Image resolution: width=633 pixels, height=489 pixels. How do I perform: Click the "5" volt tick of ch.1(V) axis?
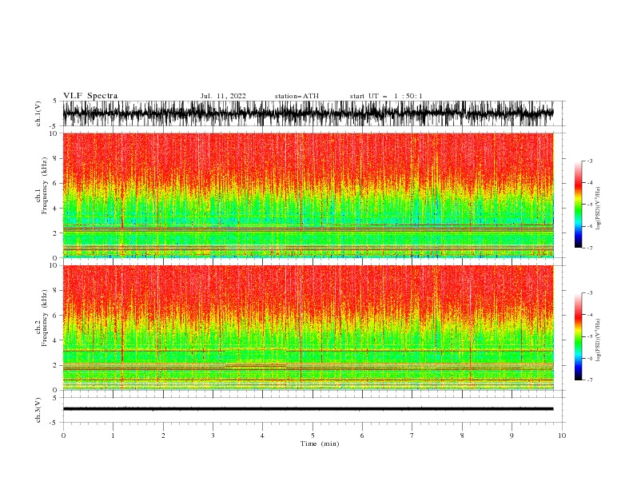[x=55, y=101]
